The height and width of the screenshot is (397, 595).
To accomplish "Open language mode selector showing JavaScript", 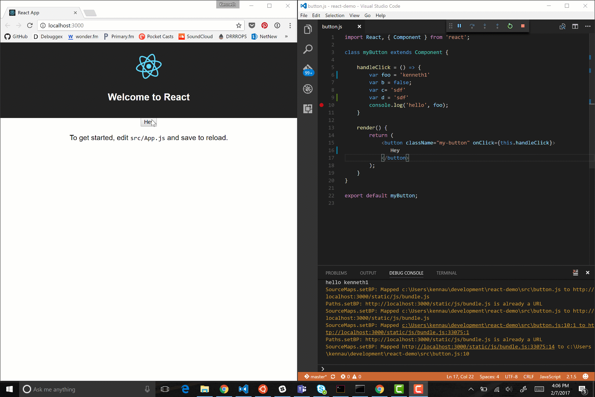I will tap(550, 377).
